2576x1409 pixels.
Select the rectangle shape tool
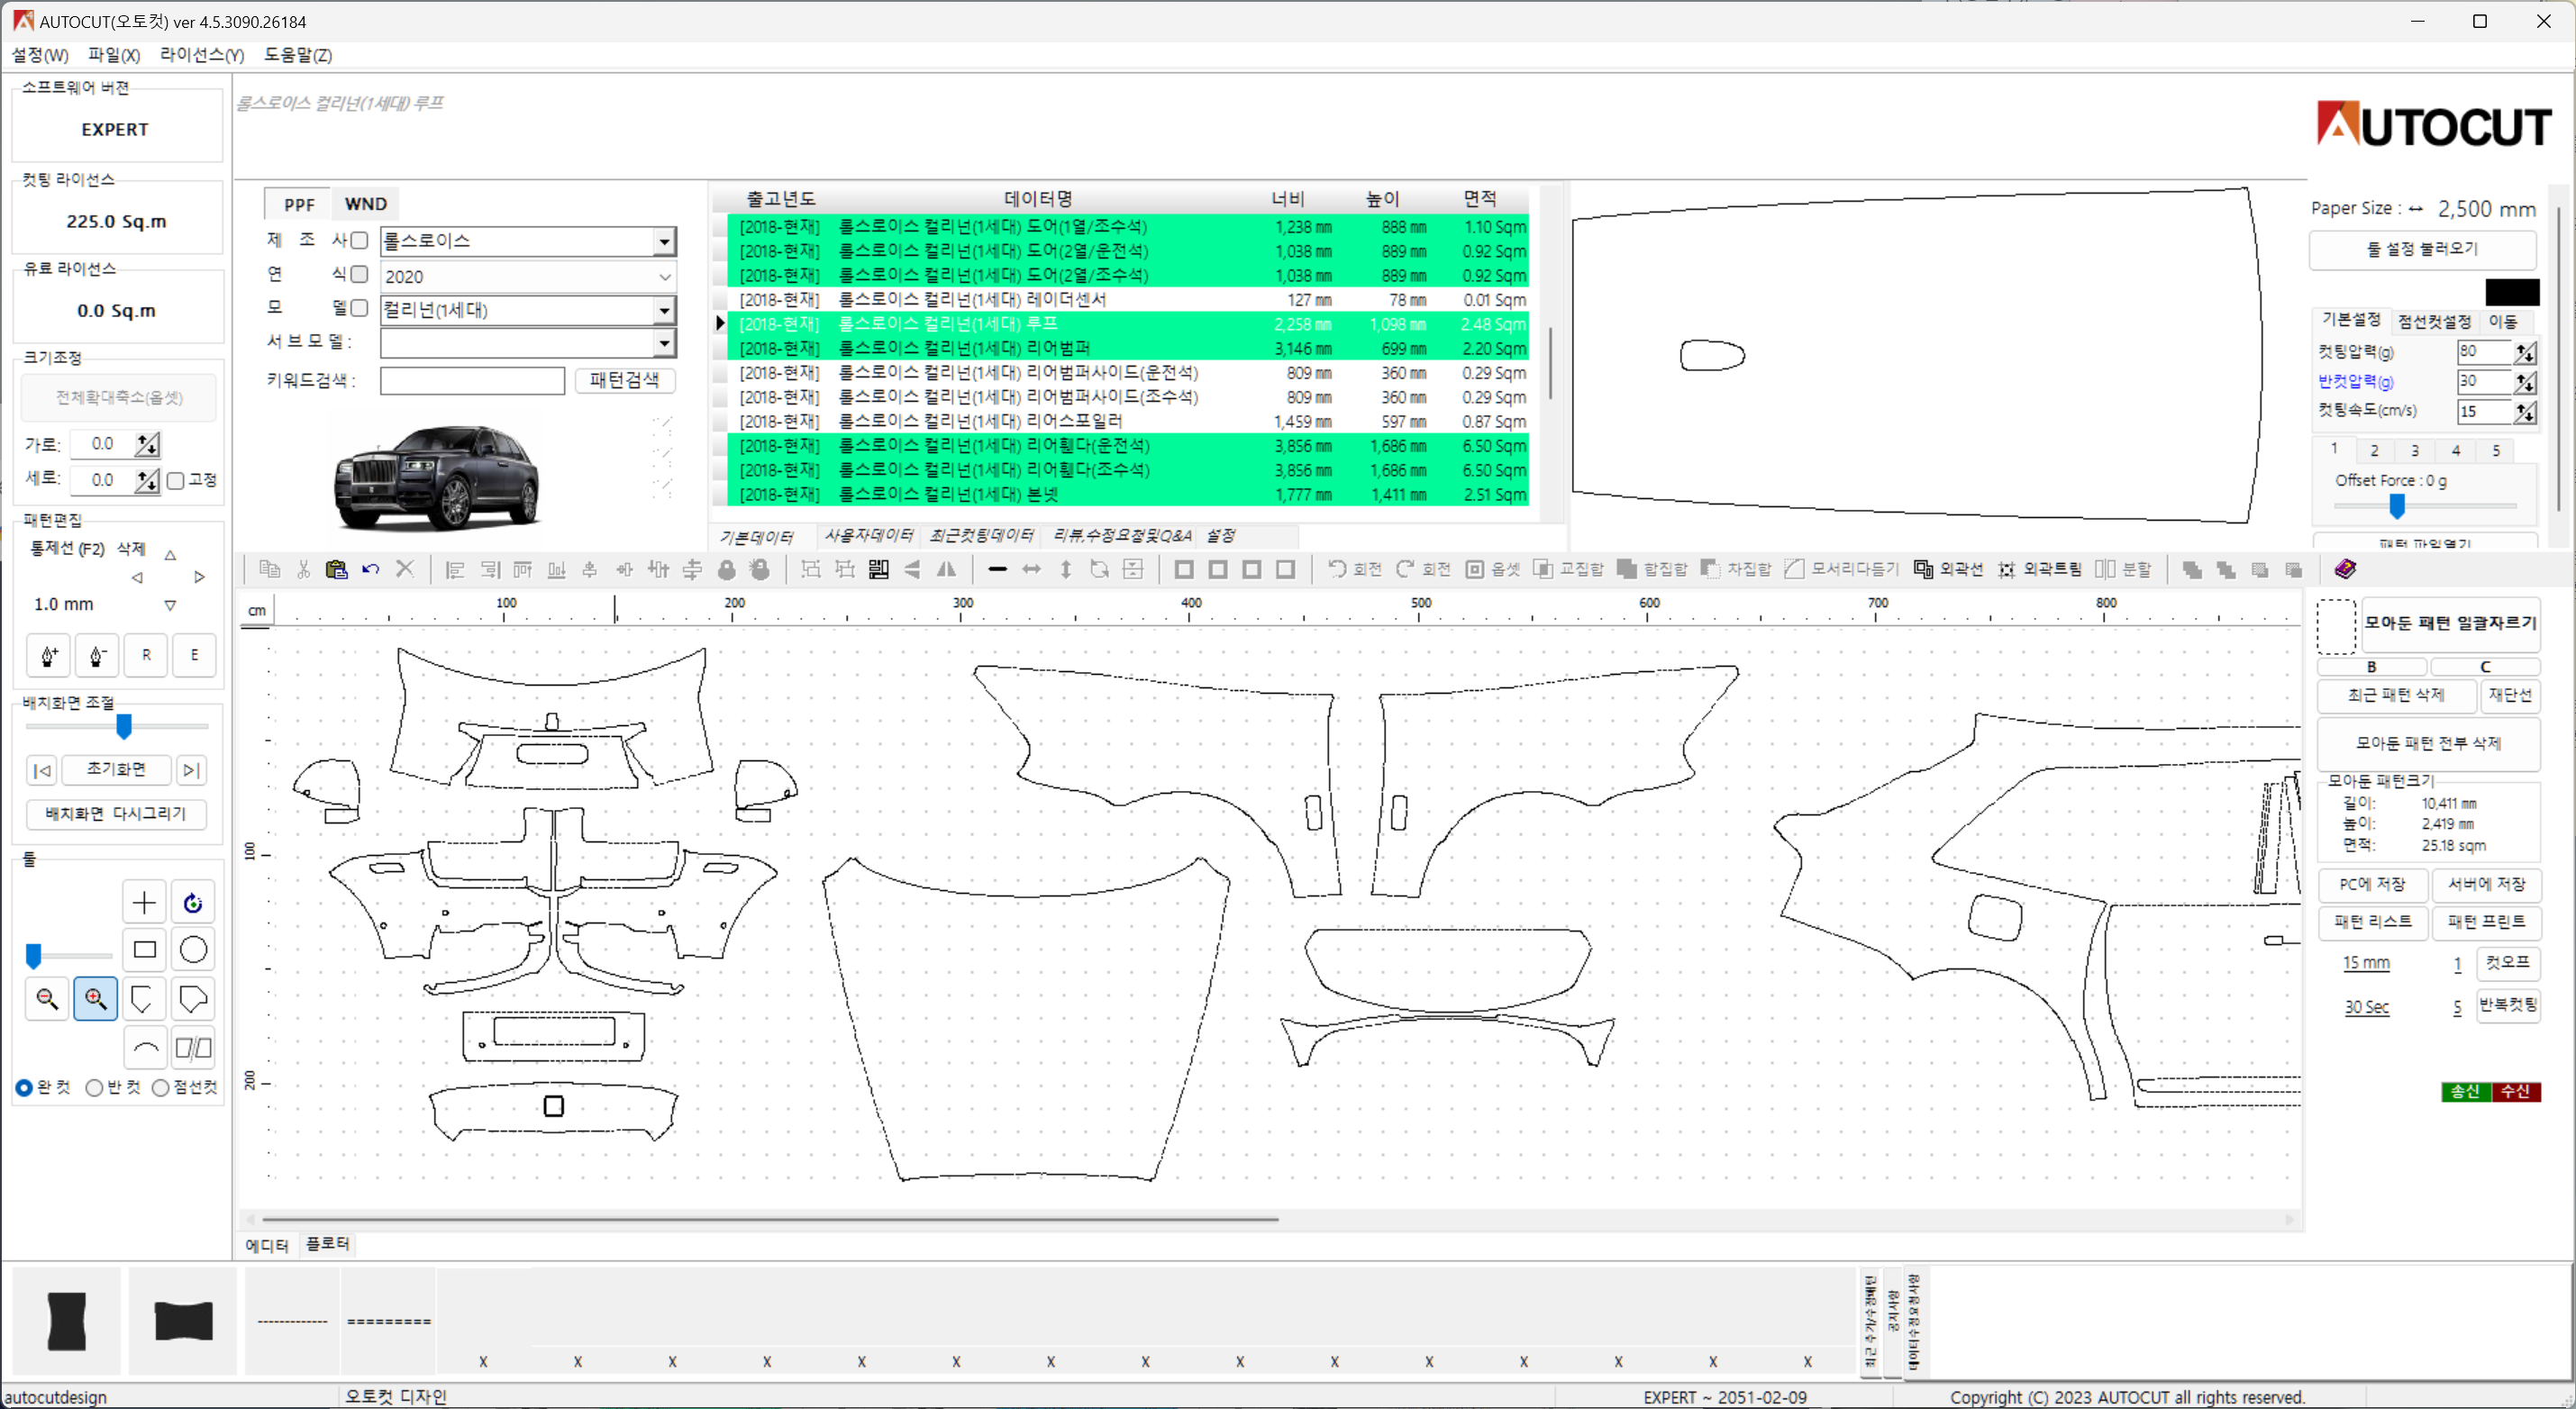point(144,949)
